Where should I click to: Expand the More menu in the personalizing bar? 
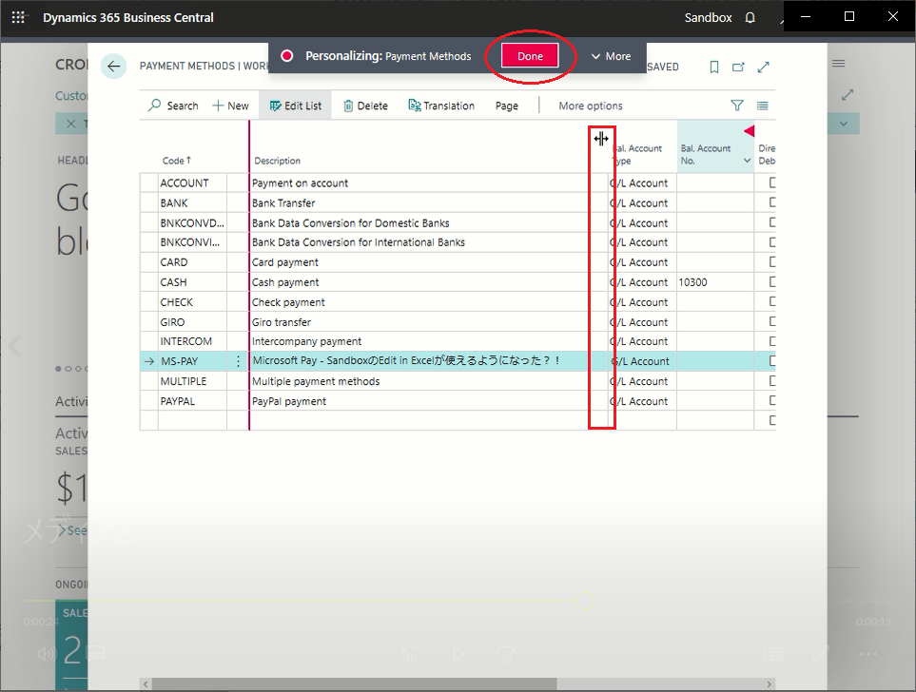point(611,56)
